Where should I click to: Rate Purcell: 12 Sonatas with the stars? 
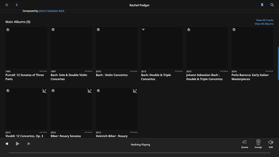pyautogui.click(x=43, y=71)
